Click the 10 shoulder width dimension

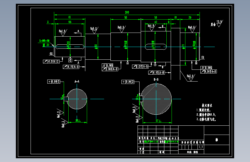coord(175,17)
